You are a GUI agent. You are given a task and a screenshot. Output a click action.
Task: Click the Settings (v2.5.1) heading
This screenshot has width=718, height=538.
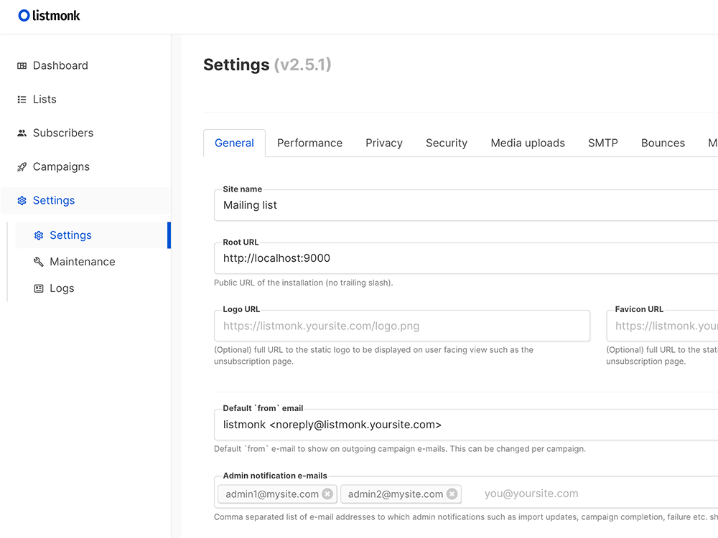tap(267, 65)
